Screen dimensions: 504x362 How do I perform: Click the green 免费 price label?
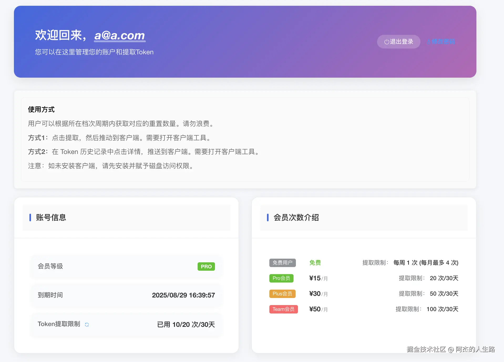click(x=315, y=263)
